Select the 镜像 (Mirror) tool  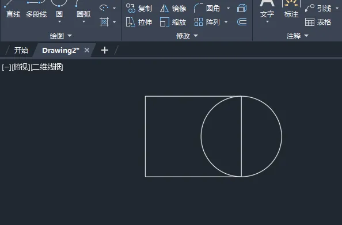[x=173, y=8]
